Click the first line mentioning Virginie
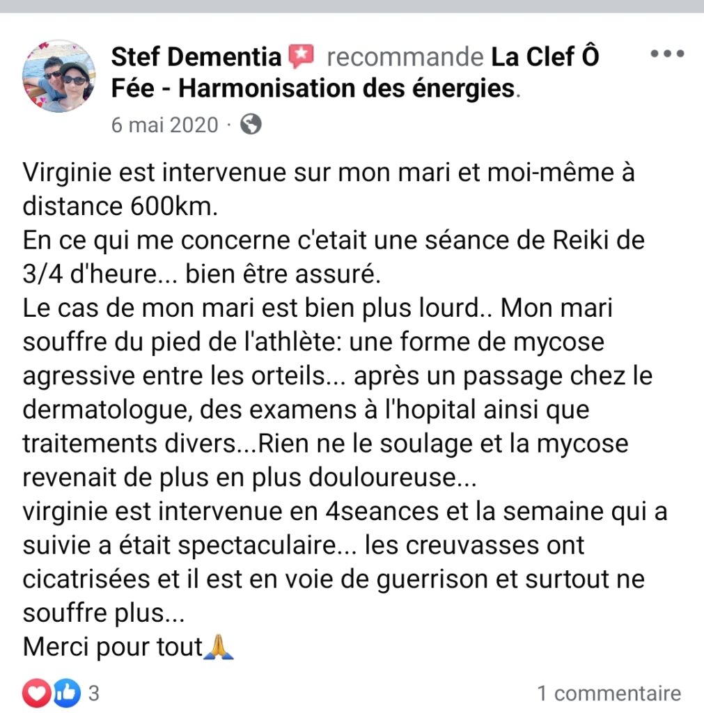 click(329, 173)
